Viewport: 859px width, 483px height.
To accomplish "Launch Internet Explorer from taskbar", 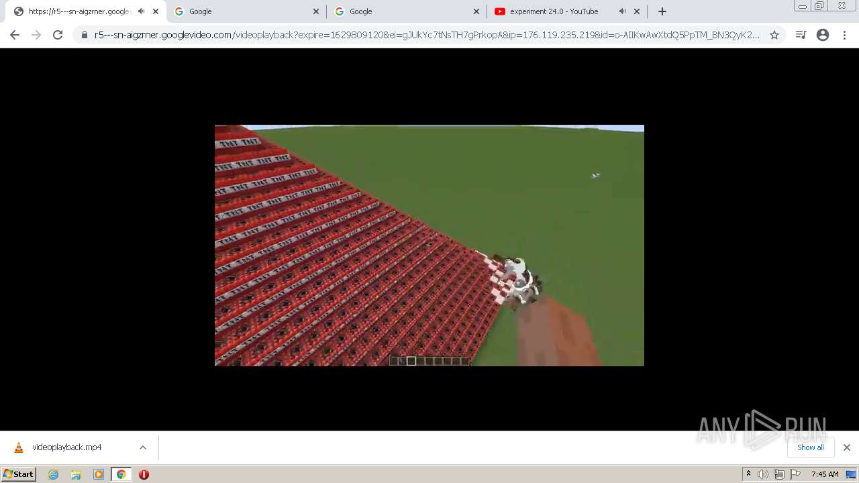I will coord(54,474).
